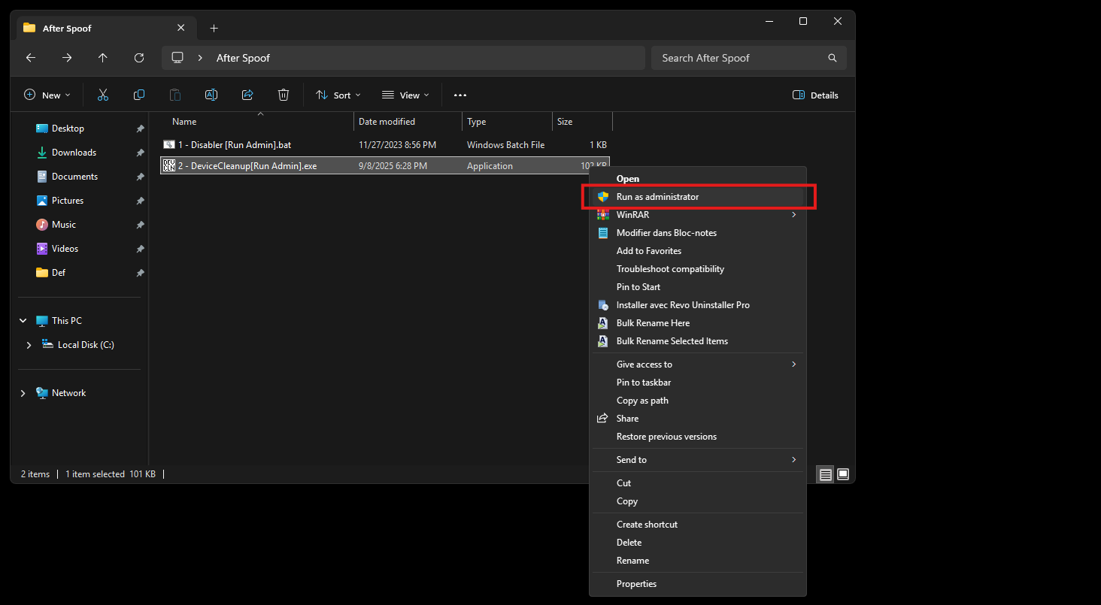Click the Rename icon in toolbar
Image resolution: width=1101 pixels, height=605 pixels.
click(x=211, y=95)
